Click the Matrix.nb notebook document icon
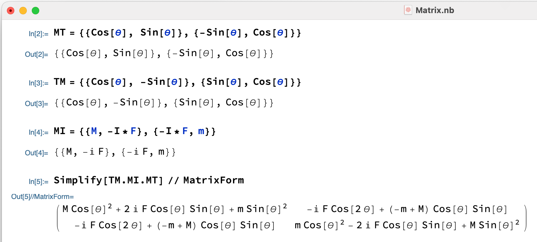The image size is (537, 242). pyautogui.click(x=408, y=10)
